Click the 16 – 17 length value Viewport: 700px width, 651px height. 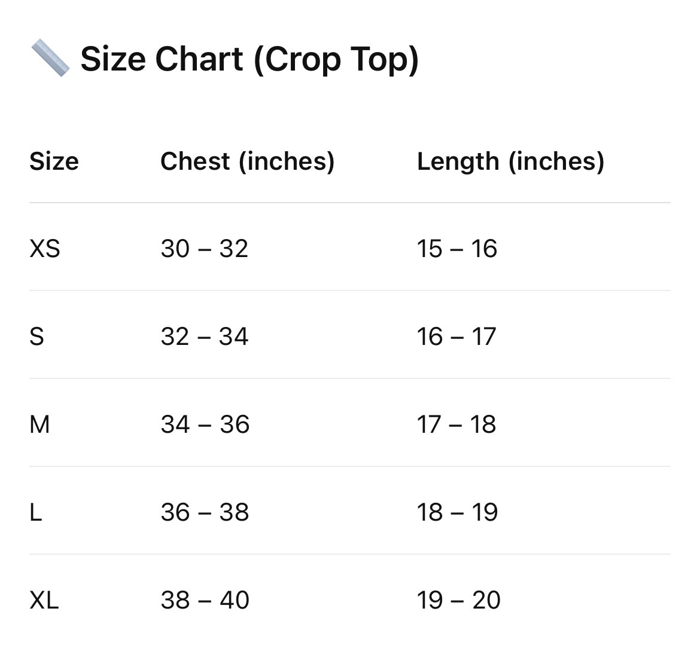(456, 337)
